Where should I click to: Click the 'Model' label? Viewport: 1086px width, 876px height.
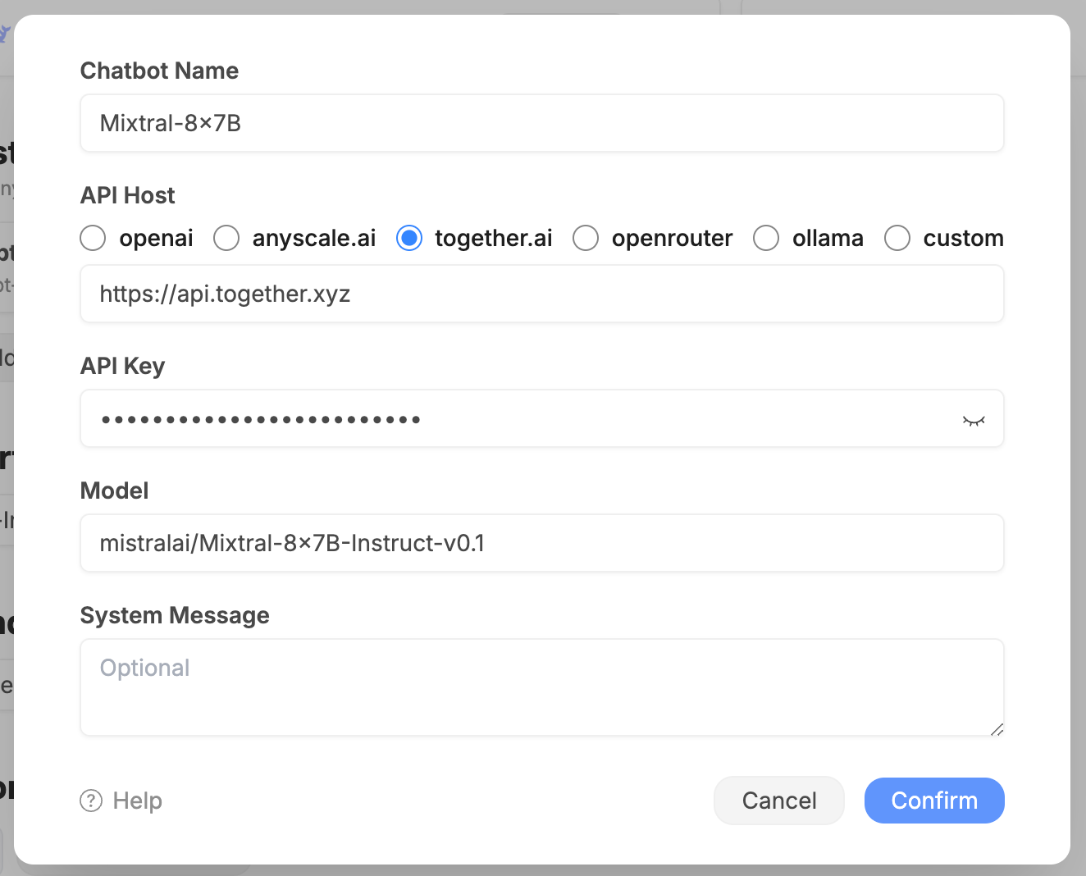(115, 490)
